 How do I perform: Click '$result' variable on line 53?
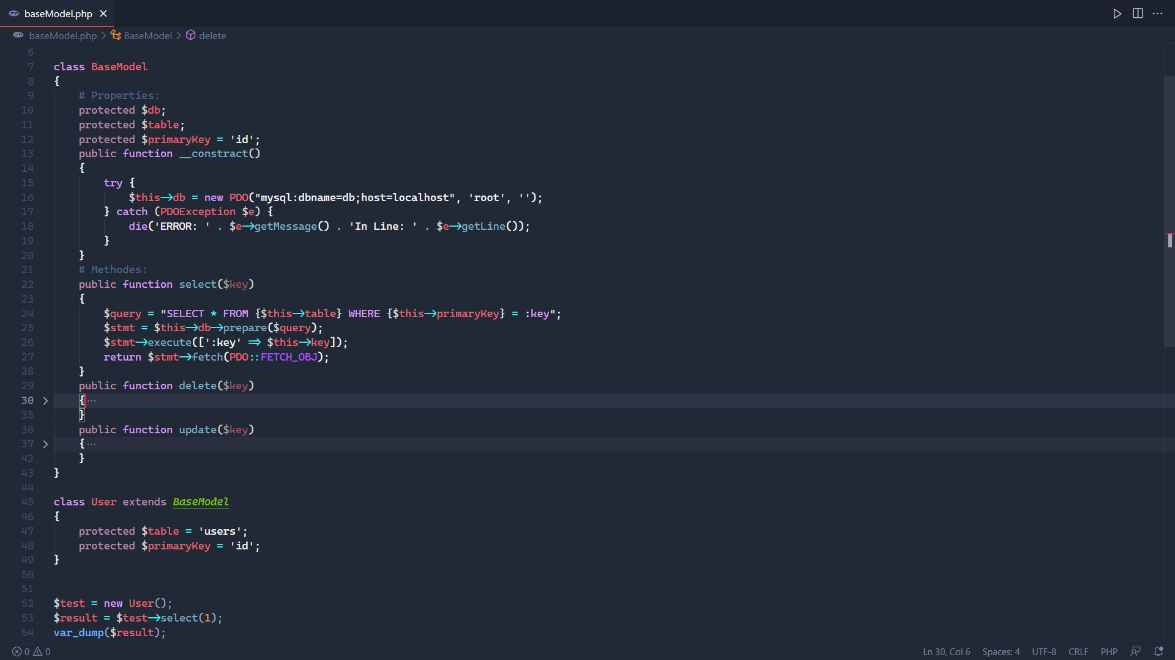pos(75,618)
